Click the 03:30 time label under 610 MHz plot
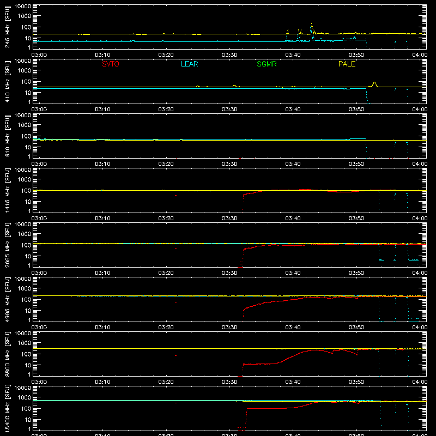Viewport: 436px width, 436px height. (x=229, y=164)
